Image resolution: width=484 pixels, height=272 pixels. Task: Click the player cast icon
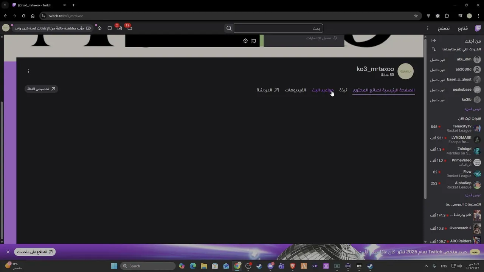[253, 41]
